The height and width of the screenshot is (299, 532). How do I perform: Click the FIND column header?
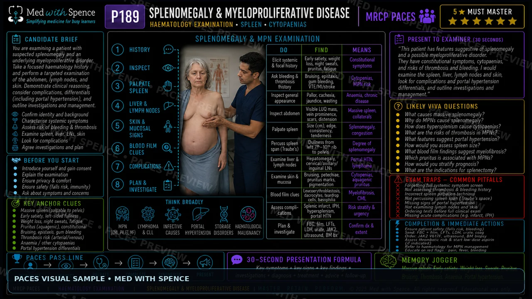(x=321, y=50)
